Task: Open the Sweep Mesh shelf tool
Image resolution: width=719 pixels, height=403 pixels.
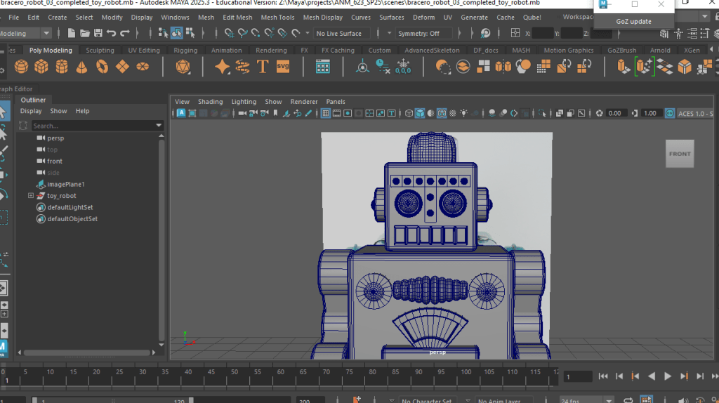Action: tap(242, 67)
